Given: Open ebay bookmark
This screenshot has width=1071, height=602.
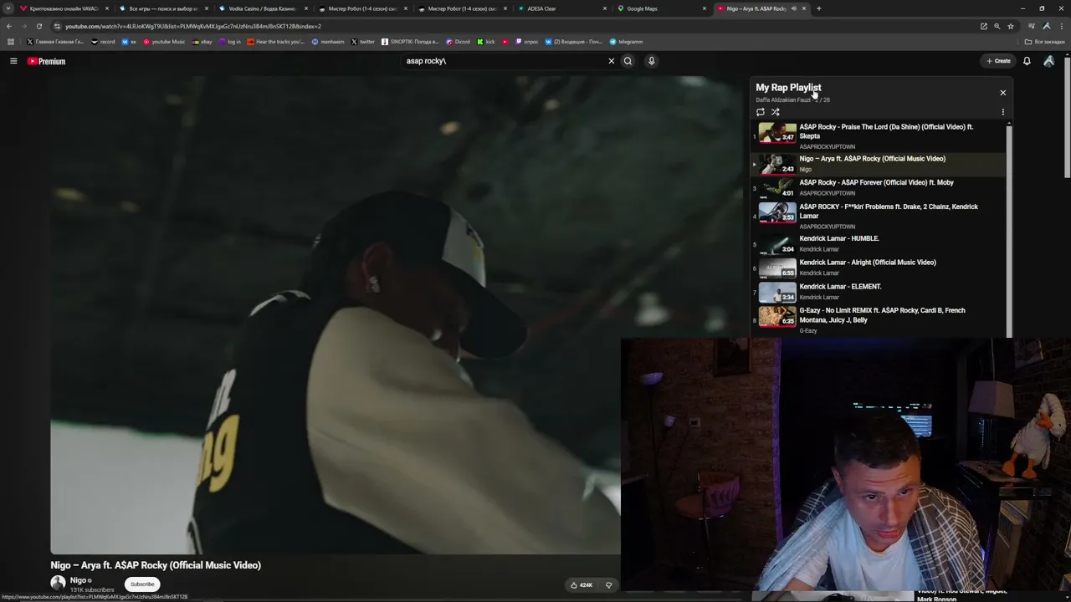Looking at the screenshot, I should tap(202, 42).
